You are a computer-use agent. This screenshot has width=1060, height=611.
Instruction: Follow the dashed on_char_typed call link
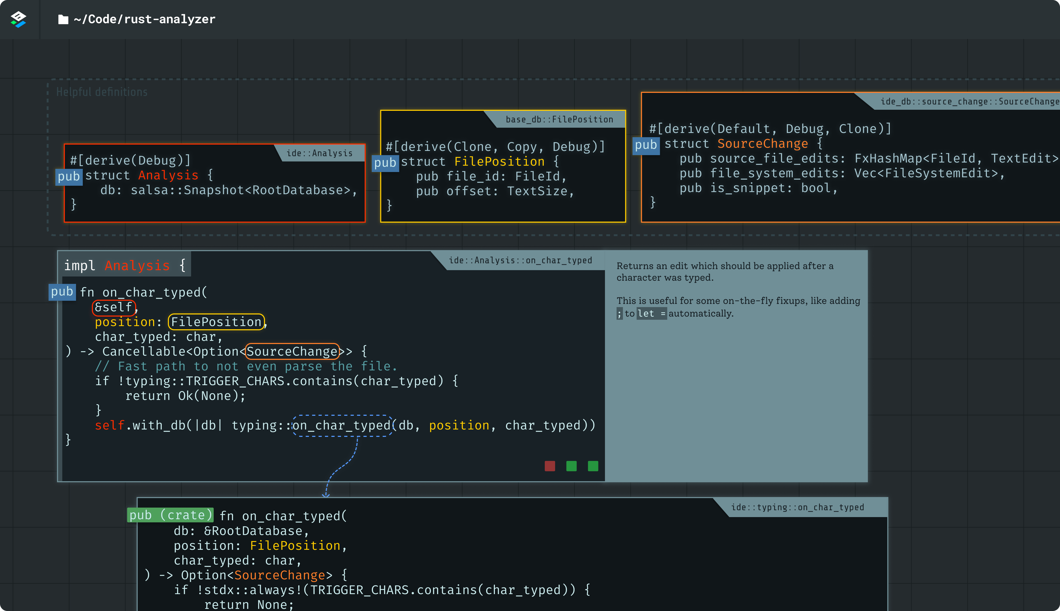pyautogui.click(x=342, y=426)
